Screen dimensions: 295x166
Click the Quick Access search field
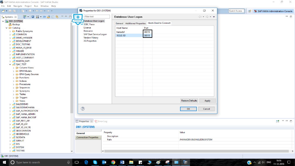tap(236, 11)
